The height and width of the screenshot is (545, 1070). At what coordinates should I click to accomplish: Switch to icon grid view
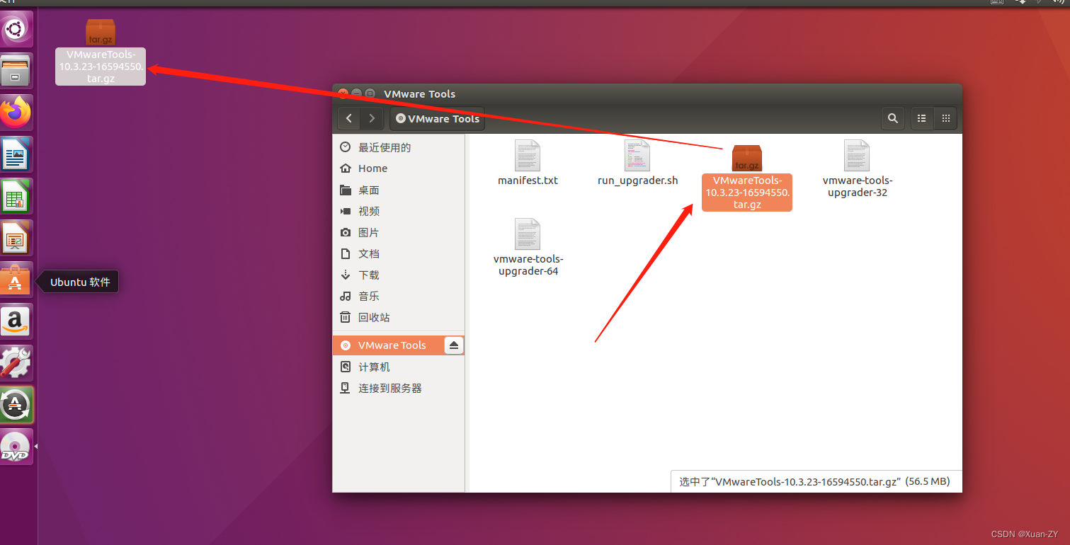[945, 119]
